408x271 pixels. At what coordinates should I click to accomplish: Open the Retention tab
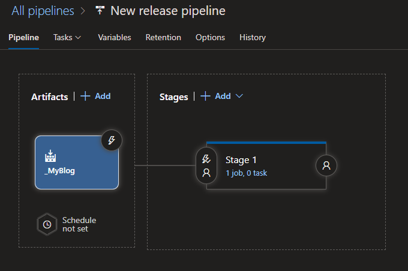163,37
